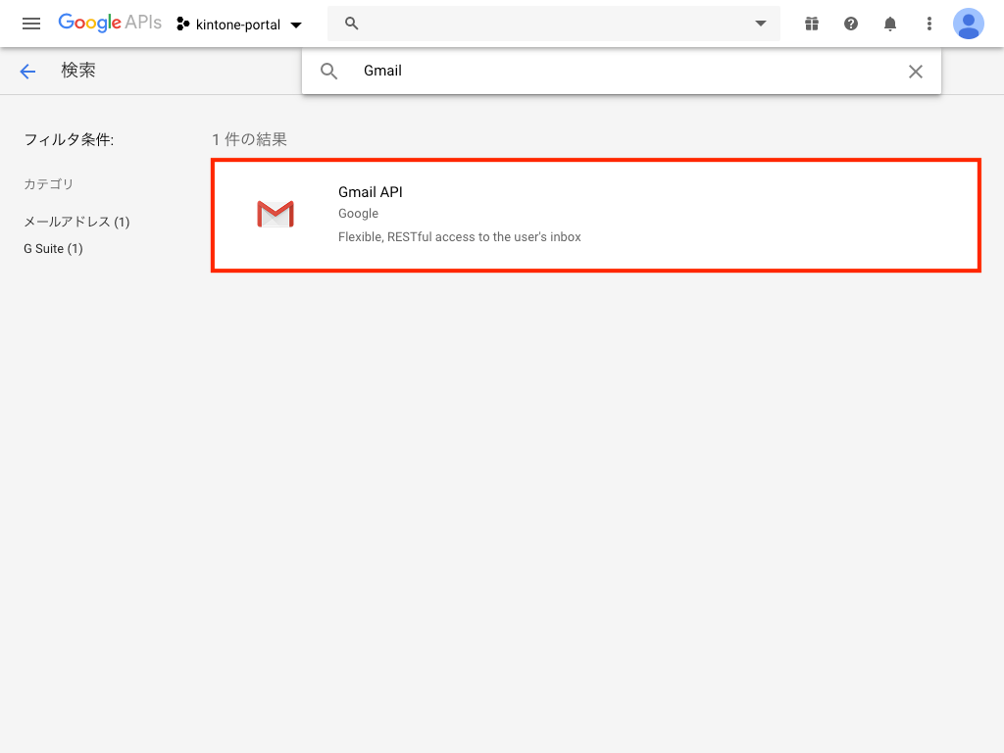
Task: Click the Google APIs logo
Action: tap(110, 24)
